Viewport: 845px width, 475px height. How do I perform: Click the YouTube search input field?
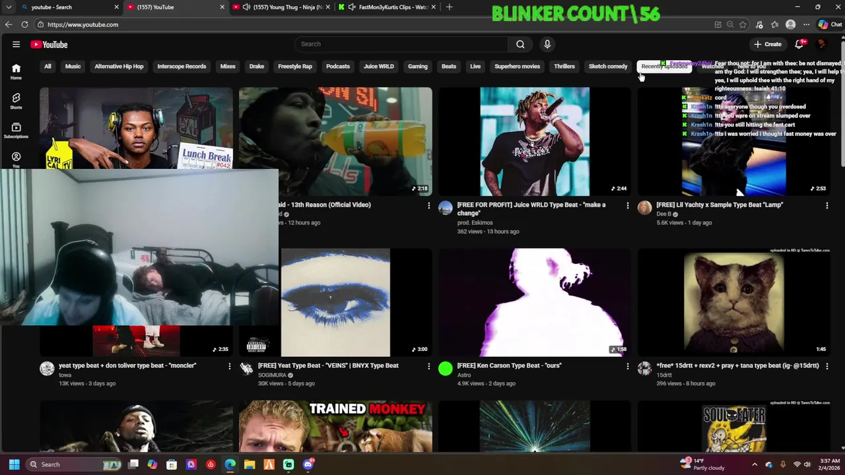click(401, 44)
